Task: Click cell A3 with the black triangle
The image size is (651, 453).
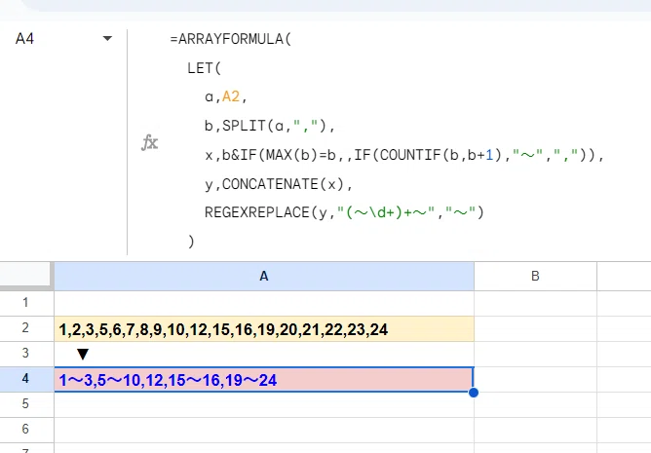Action: (264, 354)
